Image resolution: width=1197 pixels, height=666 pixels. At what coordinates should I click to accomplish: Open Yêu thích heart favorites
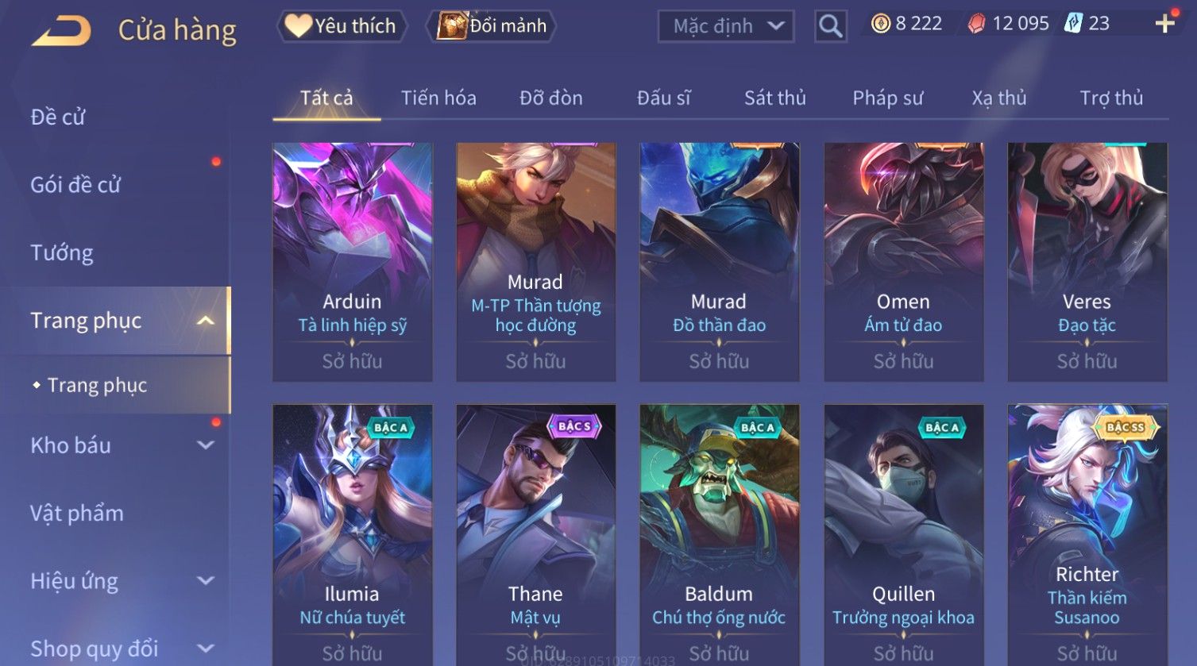pos(342,26)
